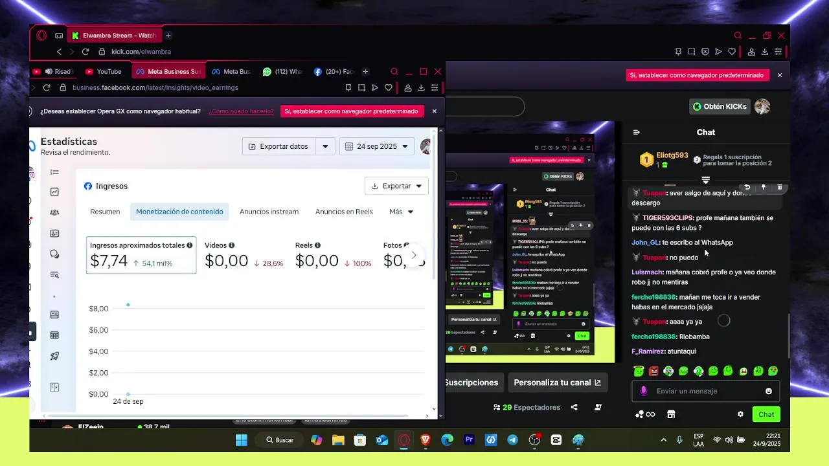Click the angry red emote in chat

[653, 371]
